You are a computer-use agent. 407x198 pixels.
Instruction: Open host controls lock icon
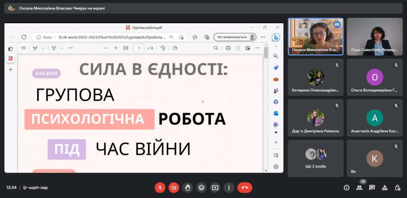click(397, 188)
